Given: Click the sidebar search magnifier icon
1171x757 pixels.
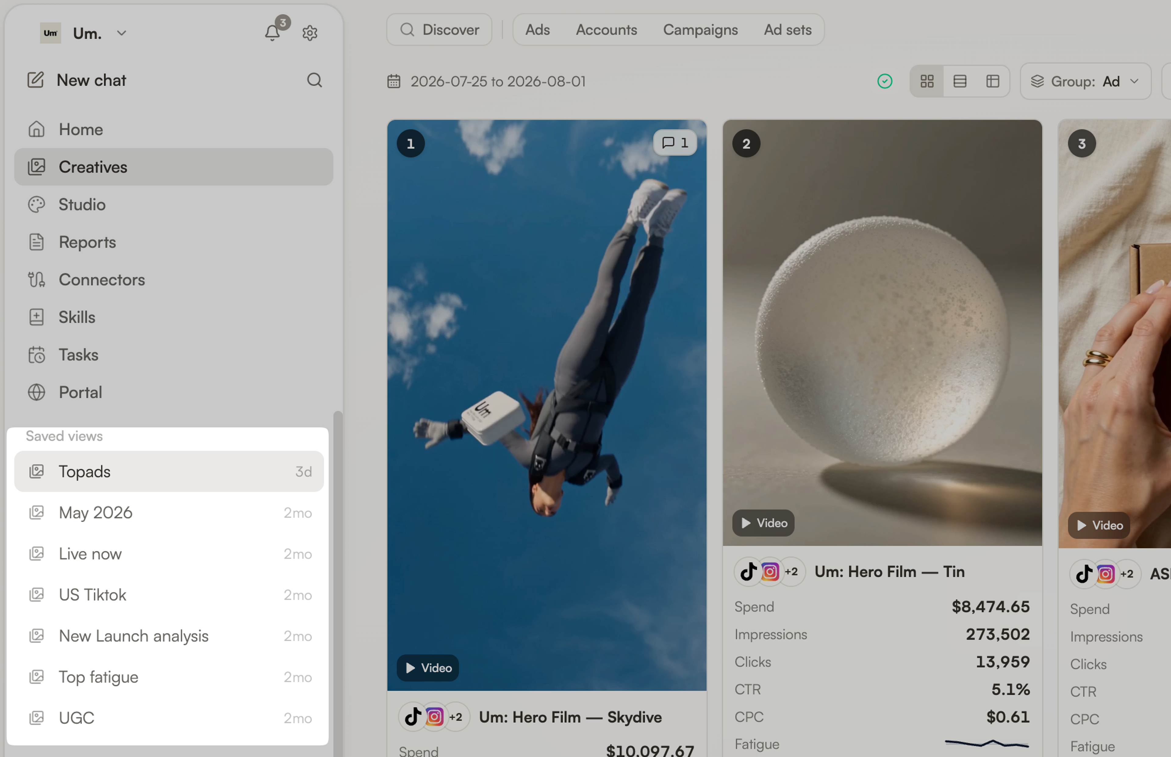Looking at the screenshot, I should tap(314, 80).
